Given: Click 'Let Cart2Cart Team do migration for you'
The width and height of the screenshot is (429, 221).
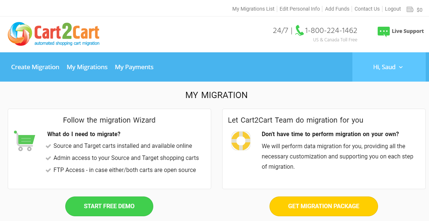Looking at the screenshot, I should point(296,120).
